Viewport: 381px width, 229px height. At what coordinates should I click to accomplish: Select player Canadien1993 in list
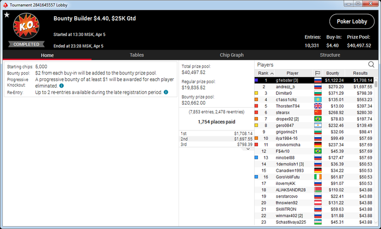(x=314, y=170)
